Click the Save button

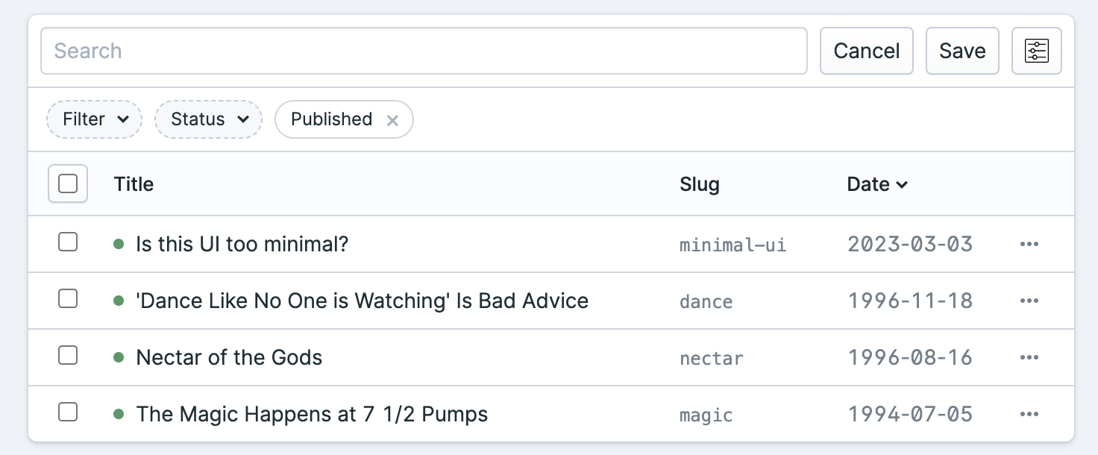click(x=962, y=51)
